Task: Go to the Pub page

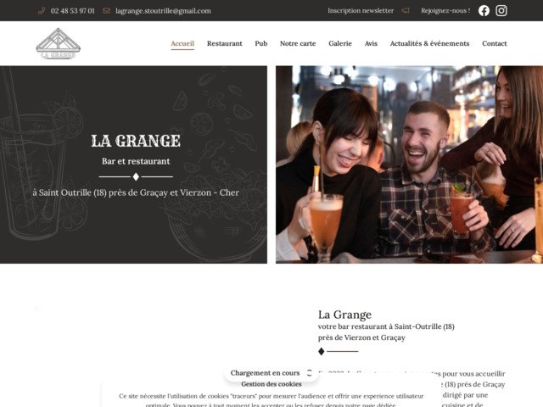Action: [x=261, y=43]
